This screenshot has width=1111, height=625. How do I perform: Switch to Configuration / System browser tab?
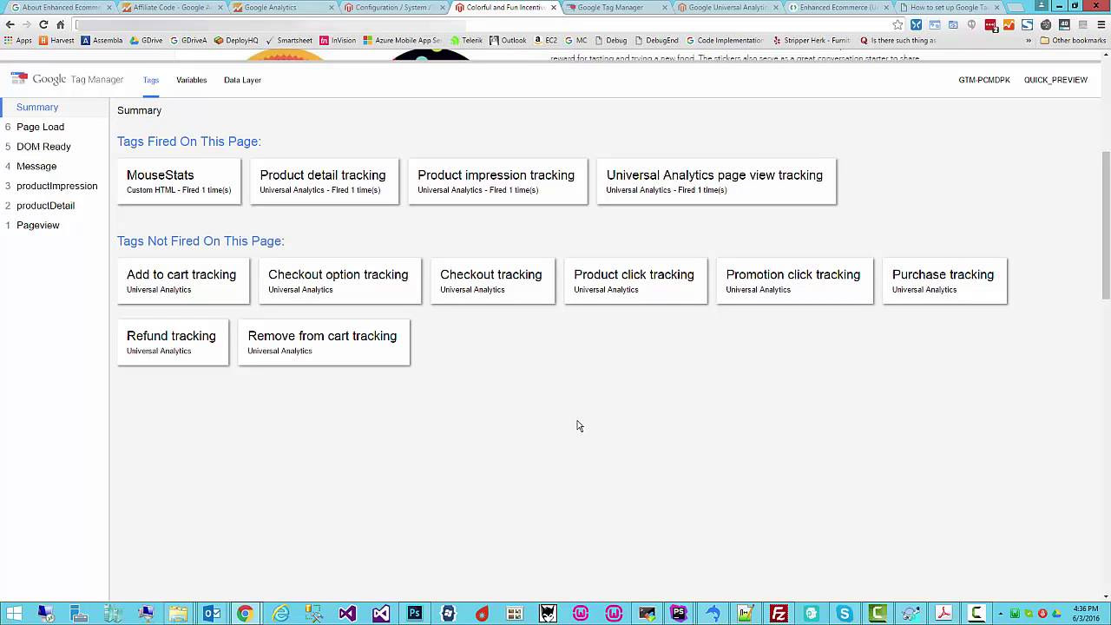click(x=392, y=7)
